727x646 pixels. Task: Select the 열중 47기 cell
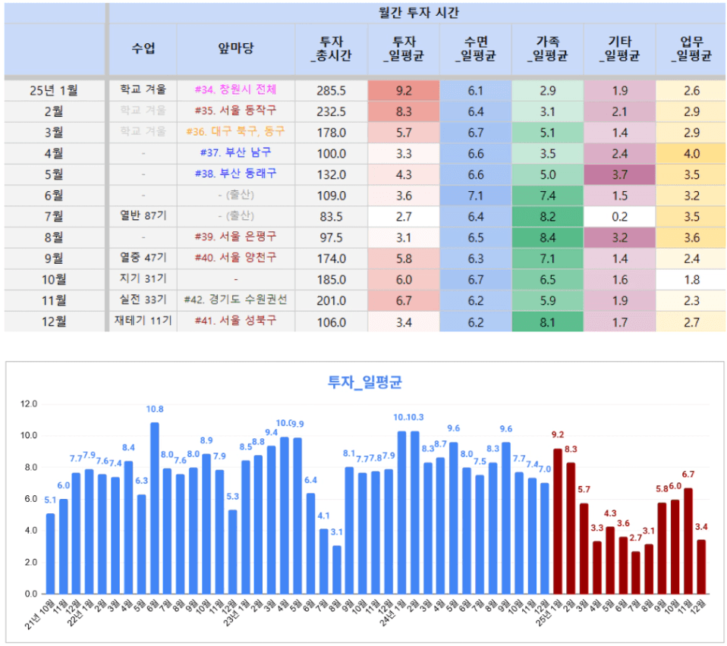143,258
